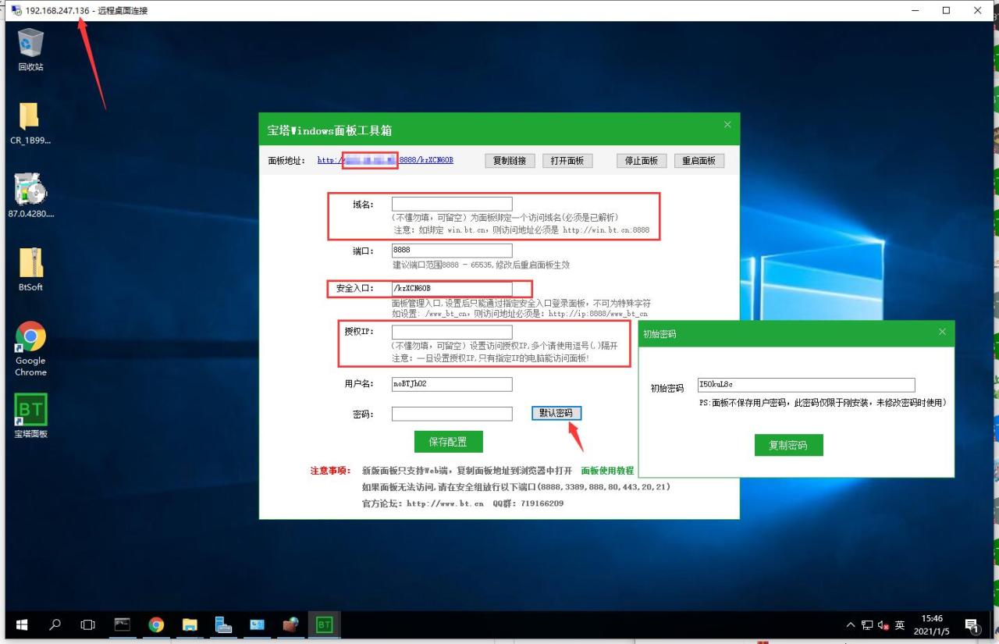Viewport: 999px width, 644px height.
Task: Focus the 域名 input field
Action: coord(452,204)
